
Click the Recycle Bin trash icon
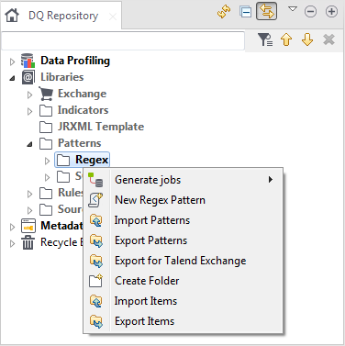click(28, 242)
